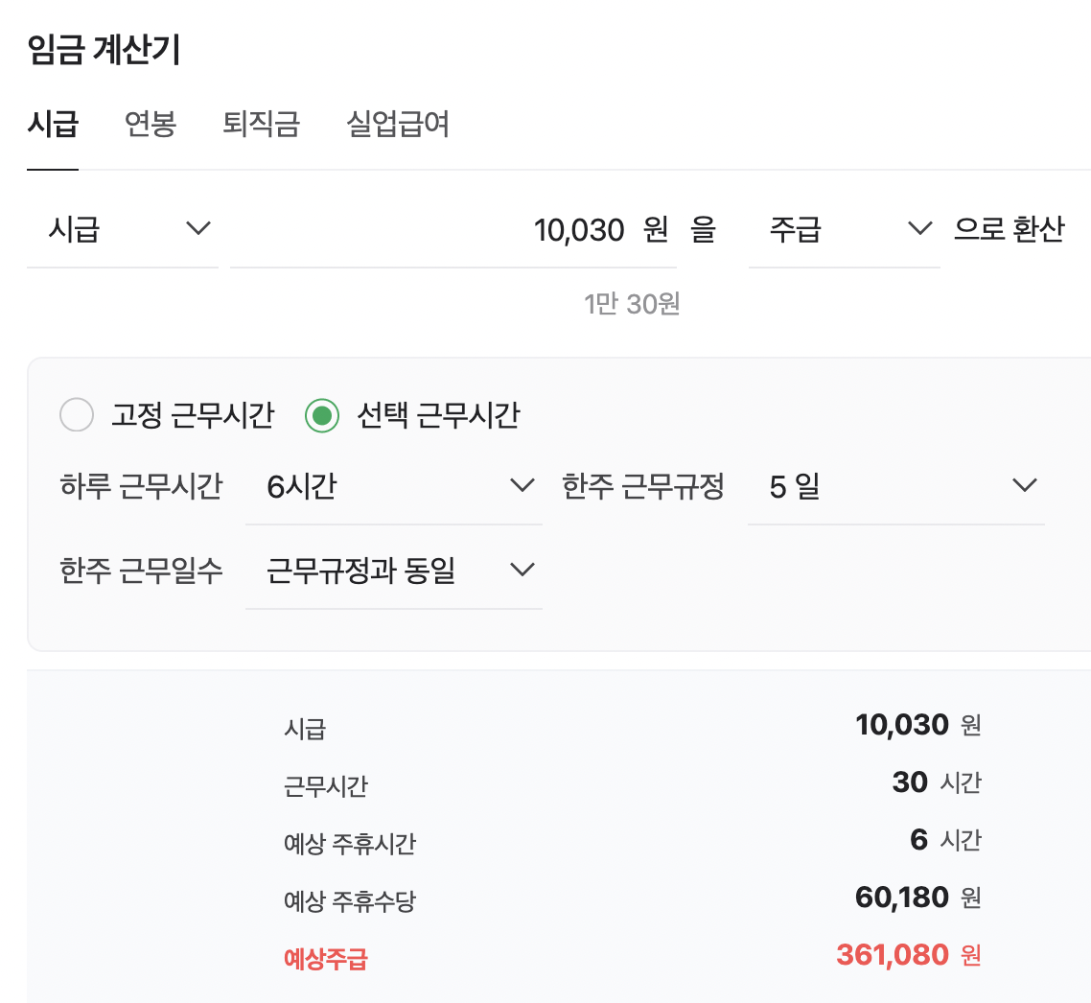Click the 예상 주휴수당 60,180 amount
Screen dimensions: 1091x1003
point(901,898)
